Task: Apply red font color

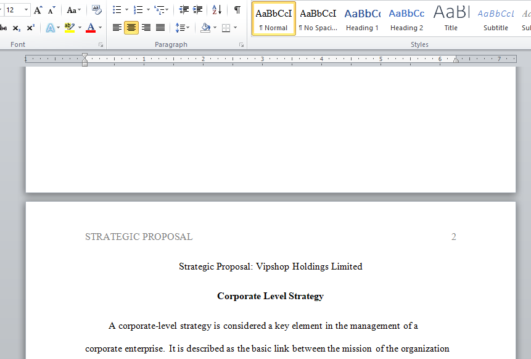Action: (x=91, y=28)
